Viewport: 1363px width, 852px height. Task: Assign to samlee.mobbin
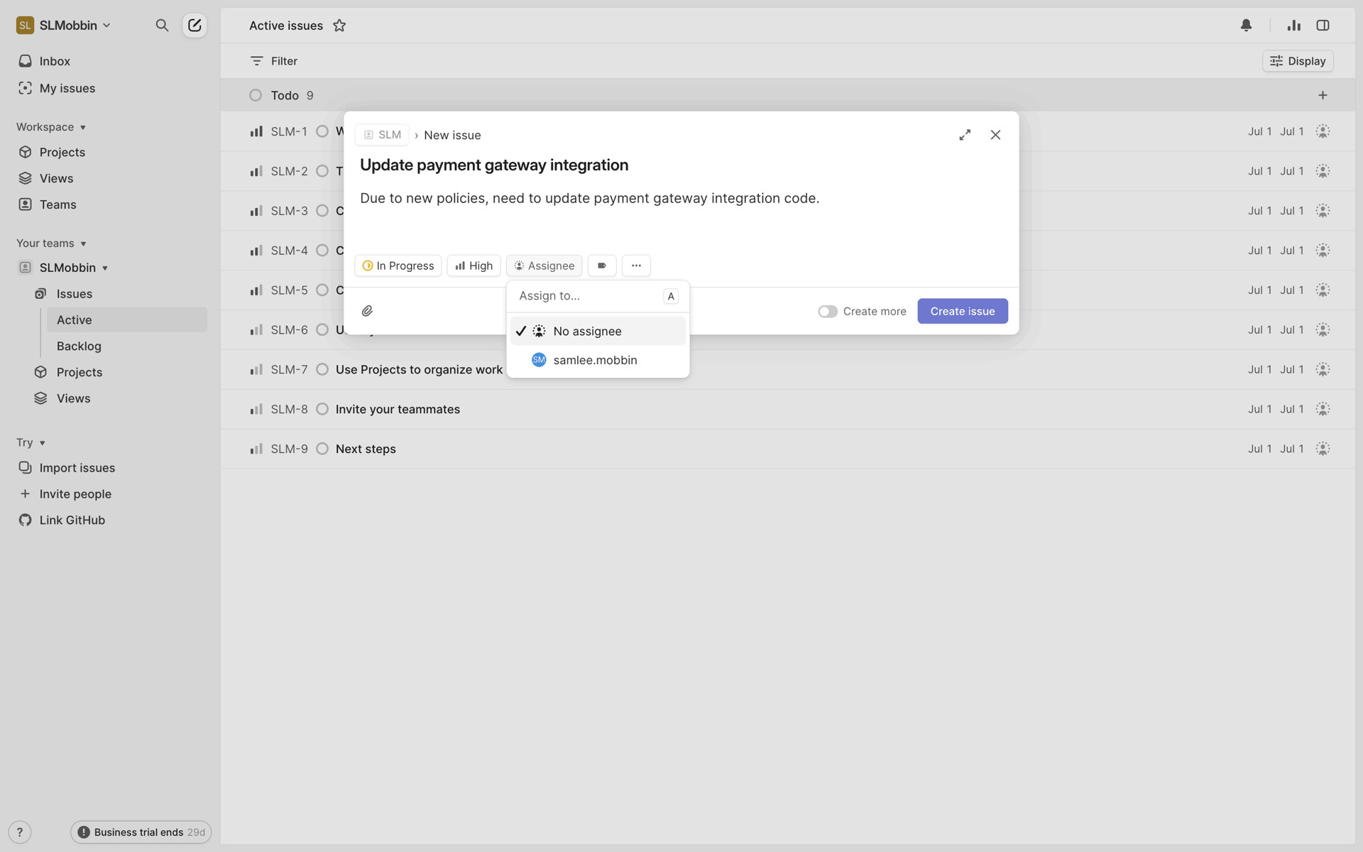[598, 360]
